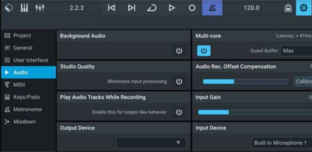The height and width of the screenshot is (152, 312).
Task: Enable Background Audio power toggle
Action: [x=179, y=51]
